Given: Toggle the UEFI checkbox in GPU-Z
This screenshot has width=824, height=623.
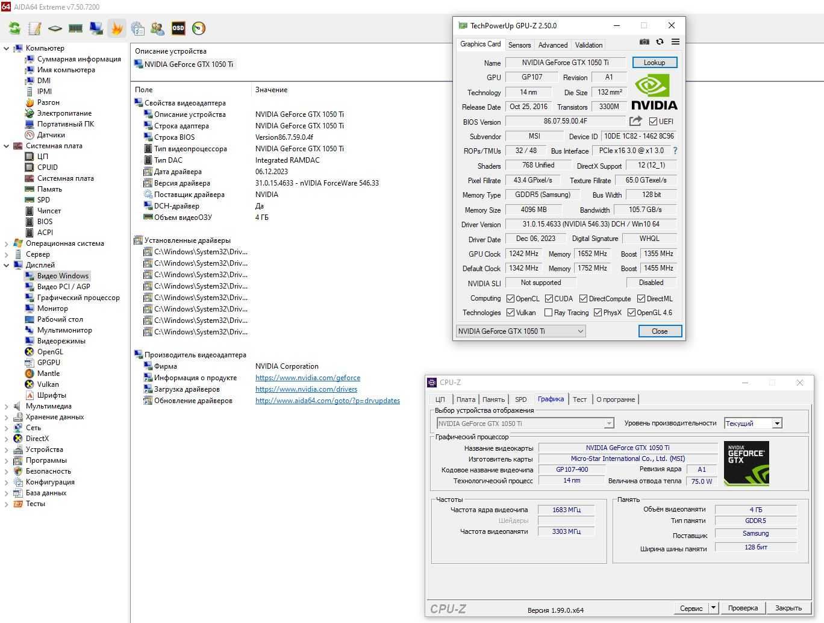Looking at the screenshot, I should click(653, 122).
